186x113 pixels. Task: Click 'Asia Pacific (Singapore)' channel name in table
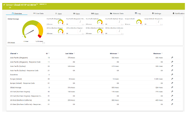coord(19,58)
